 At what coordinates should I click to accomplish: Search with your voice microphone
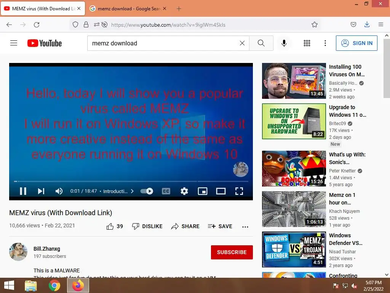(x=284, y=43)
